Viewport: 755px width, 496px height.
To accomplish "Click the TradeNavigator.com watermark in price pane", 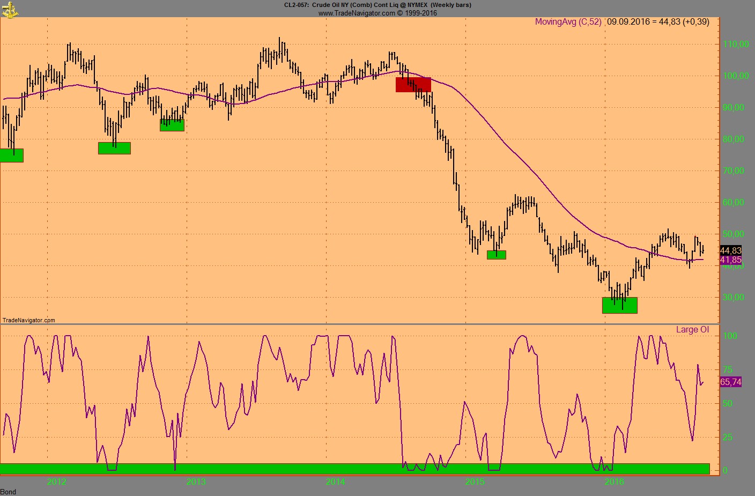I will pos(29,320).
